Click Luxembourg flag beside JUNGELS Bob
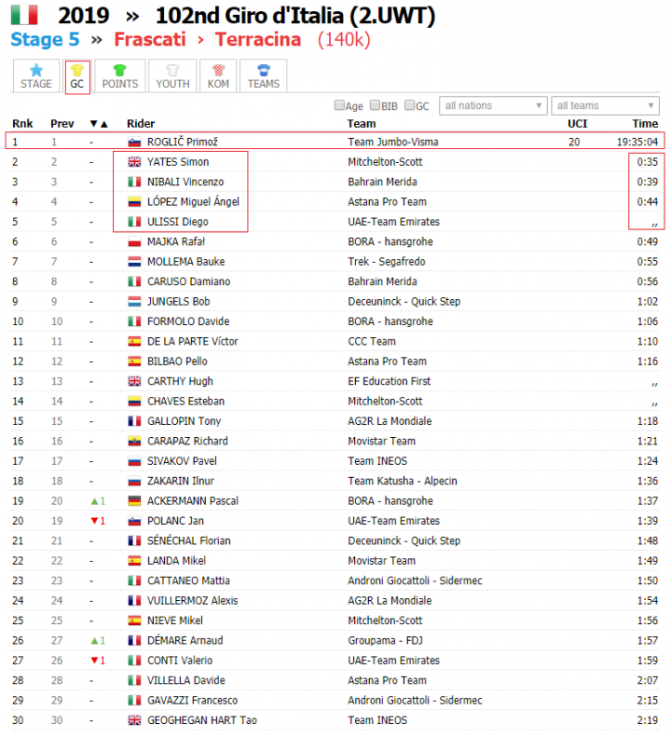This screenshot has width=671, height=737. (x=134, y=302)
